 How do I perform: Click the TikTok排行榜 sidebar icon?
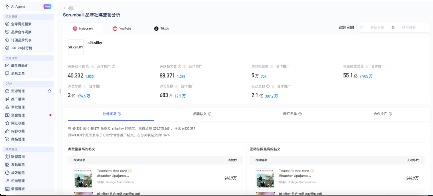tap(8, 48)
